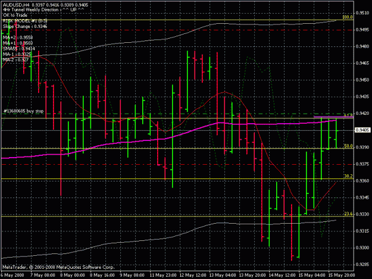Click the 'MA-1 : 0.9325' value

coord(17,54)
